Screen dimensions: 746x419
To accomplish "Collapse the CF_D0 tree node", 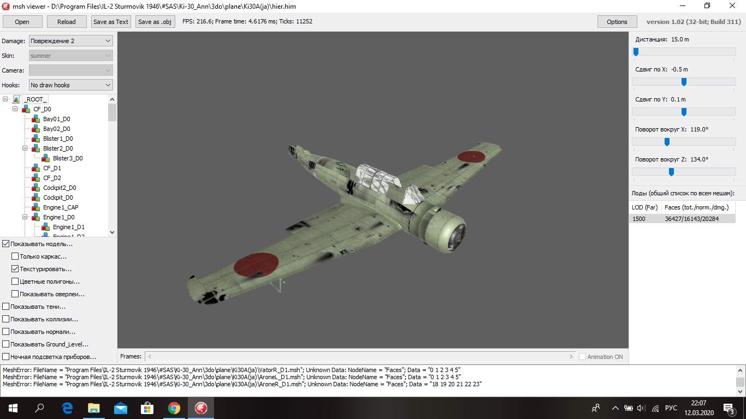I will click(15, 109).
